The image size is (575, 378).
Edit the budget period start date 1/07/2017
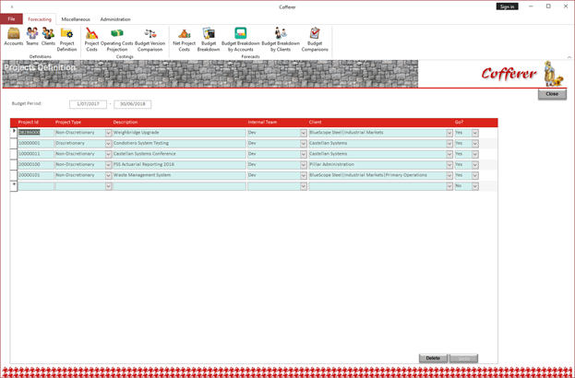pyautogui.click(x=88, y=104)
